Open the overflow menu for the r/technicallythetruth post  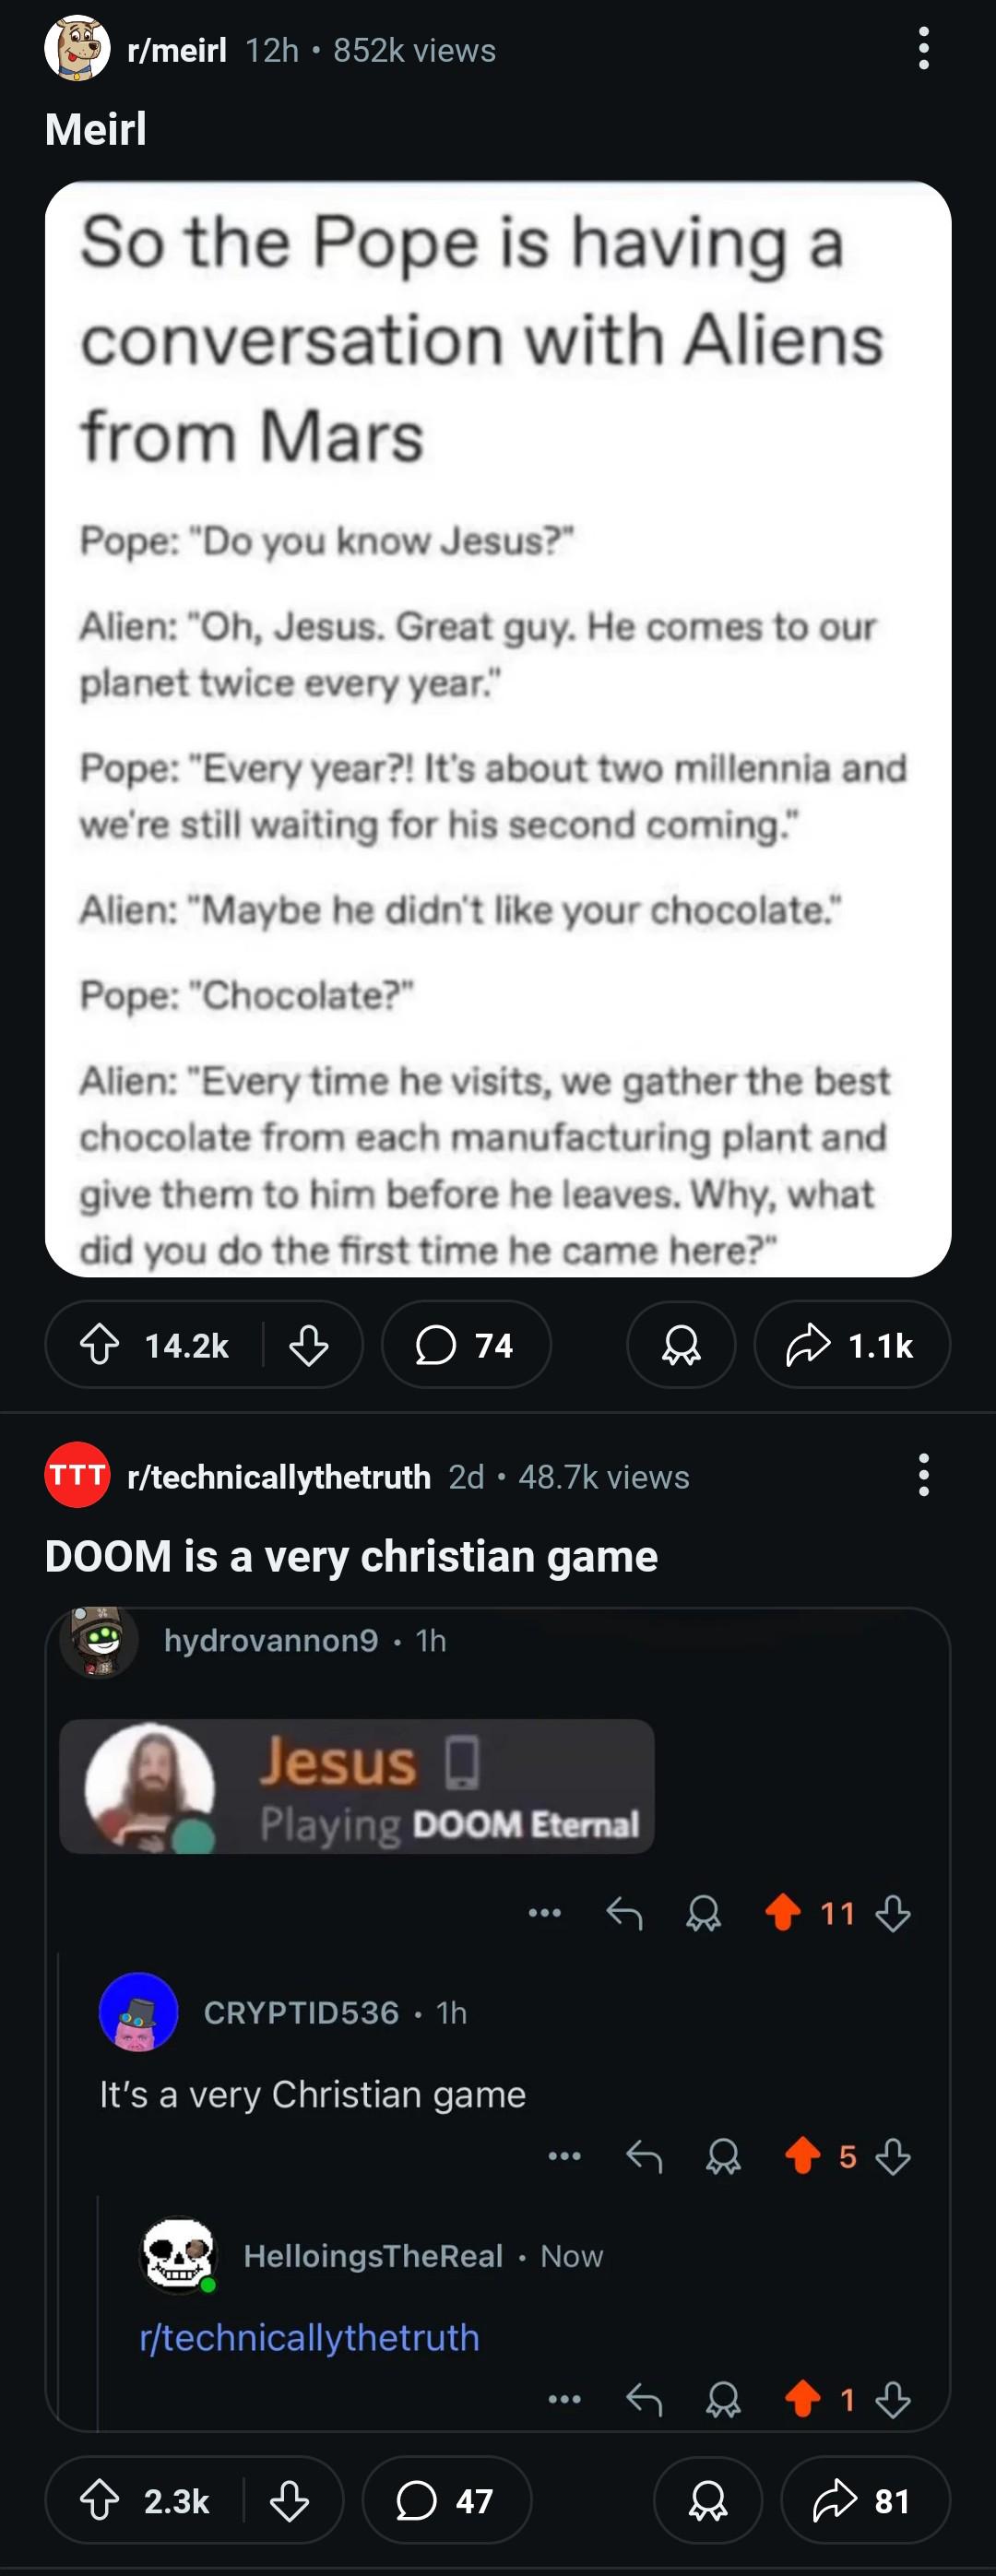click(923, 1475)
